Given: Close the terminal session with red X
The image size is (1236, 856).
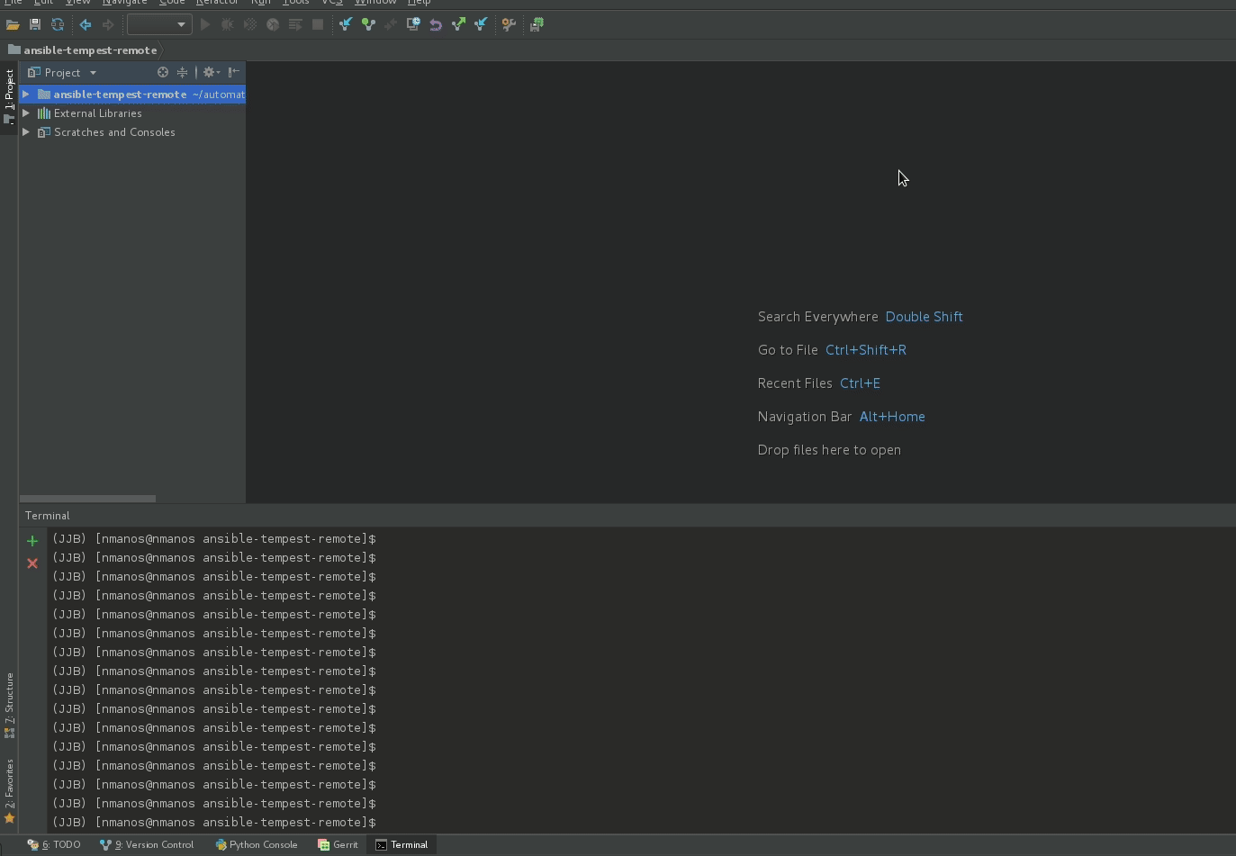Looking at the screenshot, I should click(x=32, y=563).
